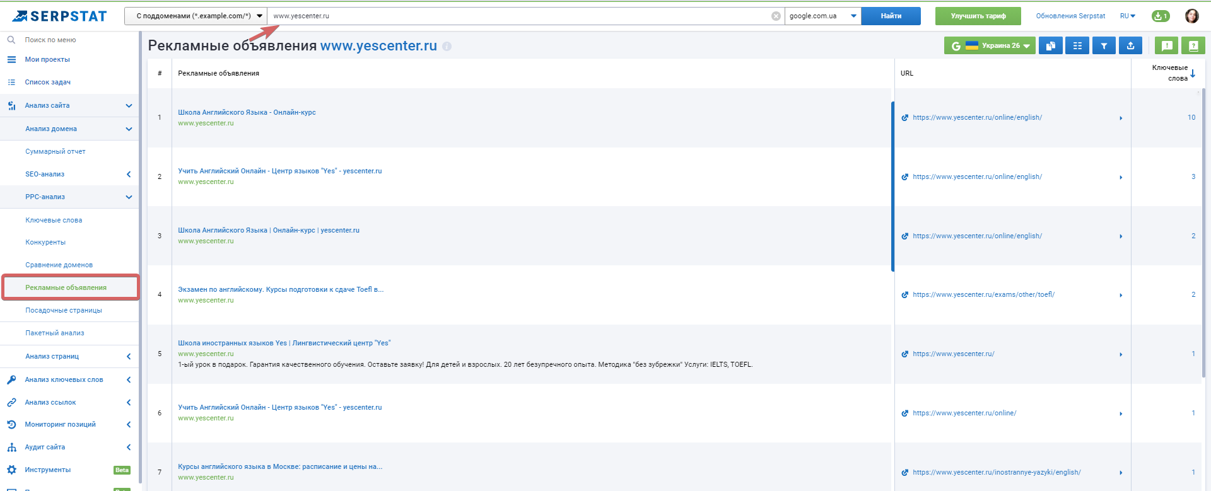
Task: Open the filter icon button
Action: coord(1104,45)
